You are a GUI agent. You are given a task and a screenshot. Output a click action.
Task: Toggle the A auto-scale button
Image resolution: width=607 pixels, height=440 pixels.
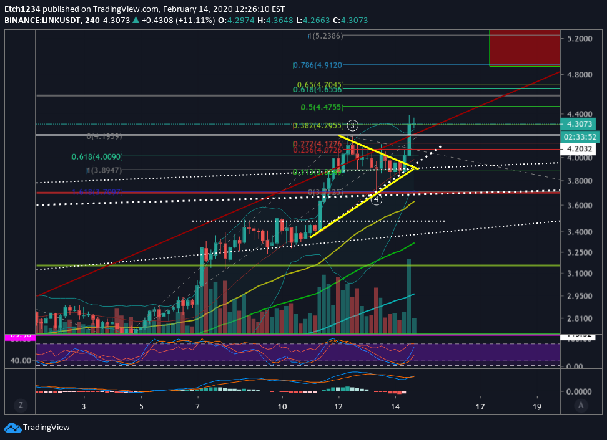click(x=581, y=405)
